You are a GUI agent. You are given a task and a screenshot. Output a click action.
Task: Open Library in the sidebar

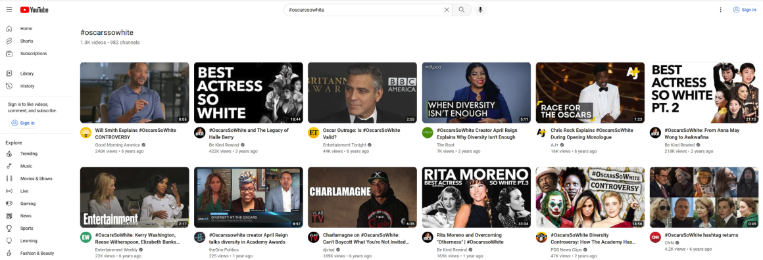[27, 74]
